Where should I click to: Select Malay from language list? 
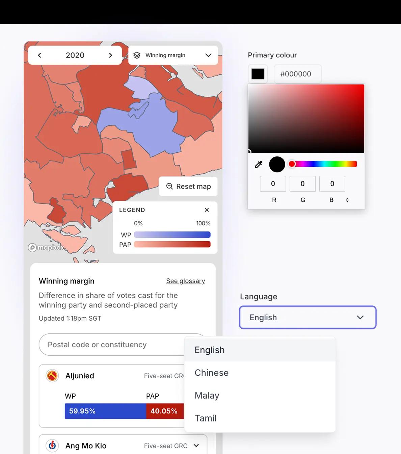pos(260,395)
